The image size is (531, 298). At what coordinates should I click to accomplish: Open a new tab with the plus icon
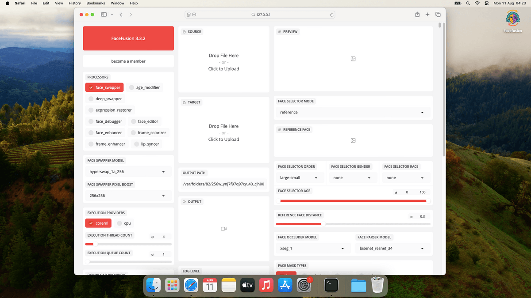tap(427, 15)
